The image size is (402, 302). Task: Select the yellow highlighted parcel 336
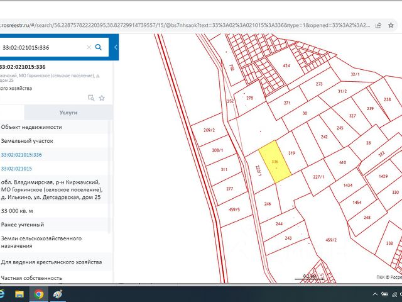[275, 162]
